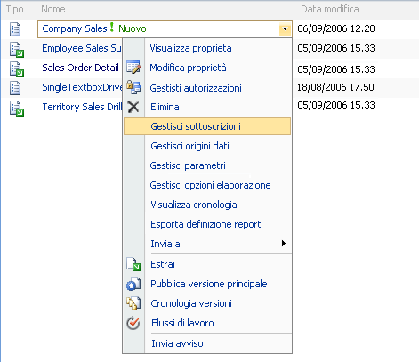Click the Elimina X icon
This screenshot has height=362, width=419.
pyautogui.click(x=133, y=107)
